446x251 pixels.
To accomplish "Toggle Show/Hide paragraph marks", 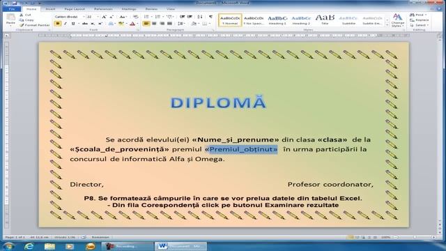I will coord(210,17).
